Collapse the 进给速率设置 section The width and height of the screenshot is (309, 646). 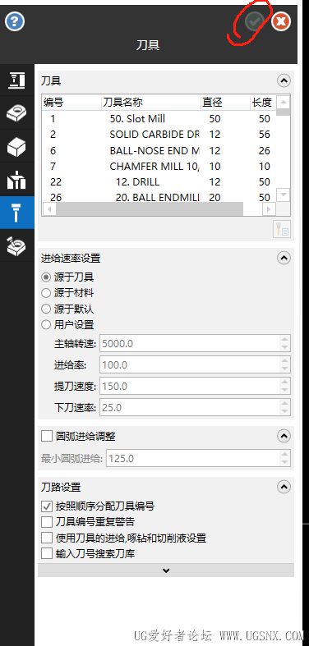pyautogui.click(x=284, y=259)
